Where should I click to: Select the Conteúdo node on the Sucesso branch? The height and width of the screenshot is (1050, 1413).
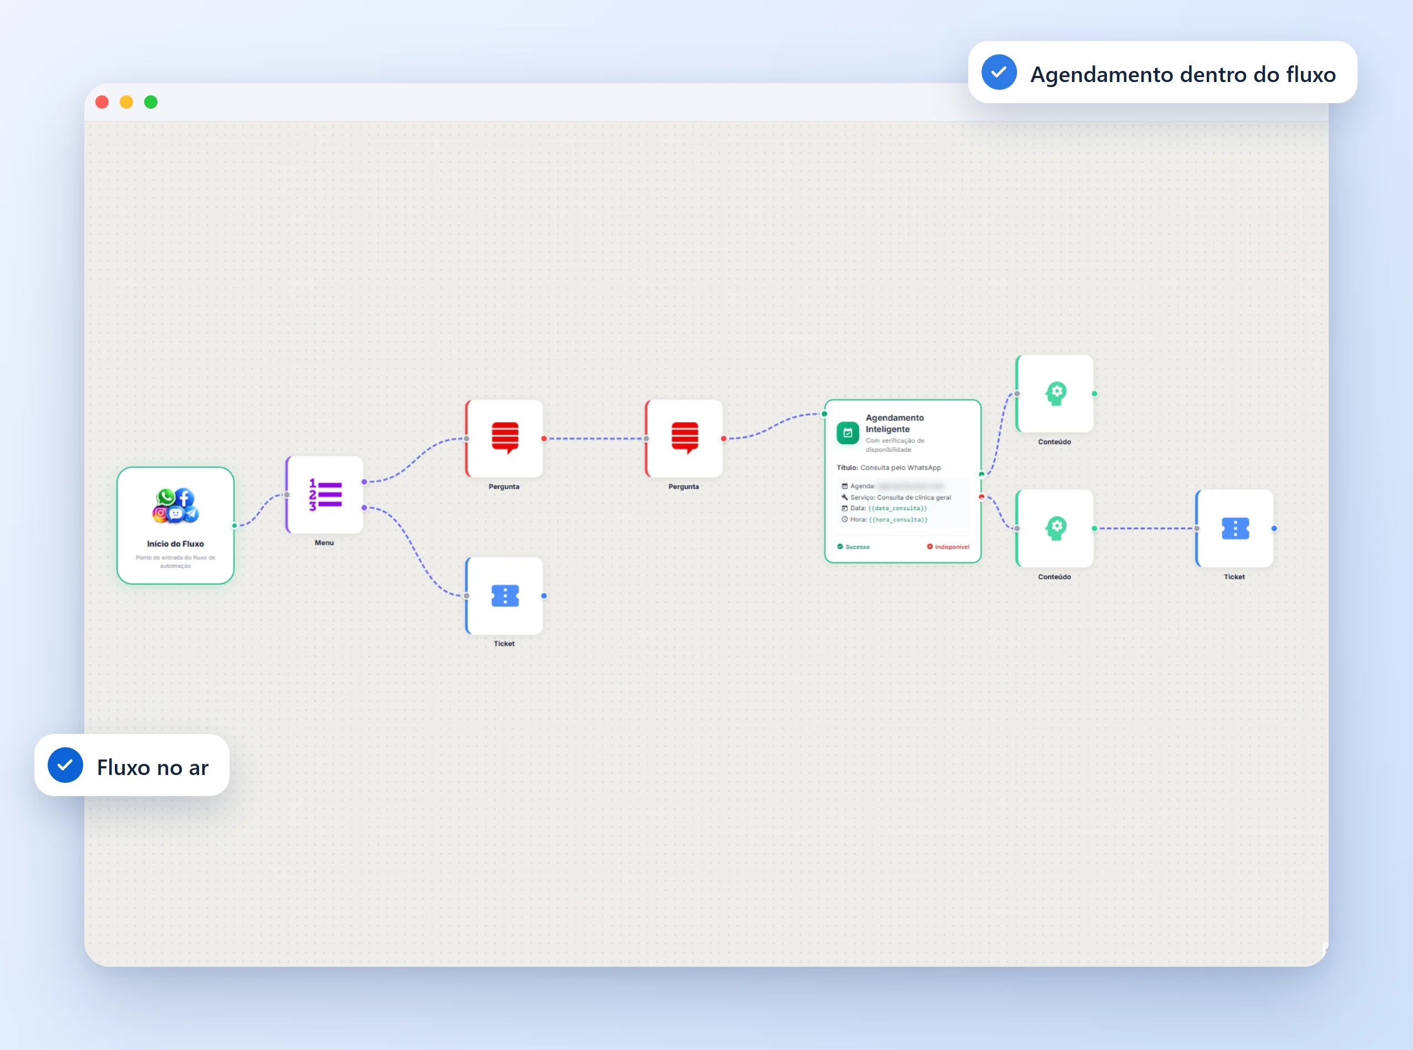tap(1055, 394)
